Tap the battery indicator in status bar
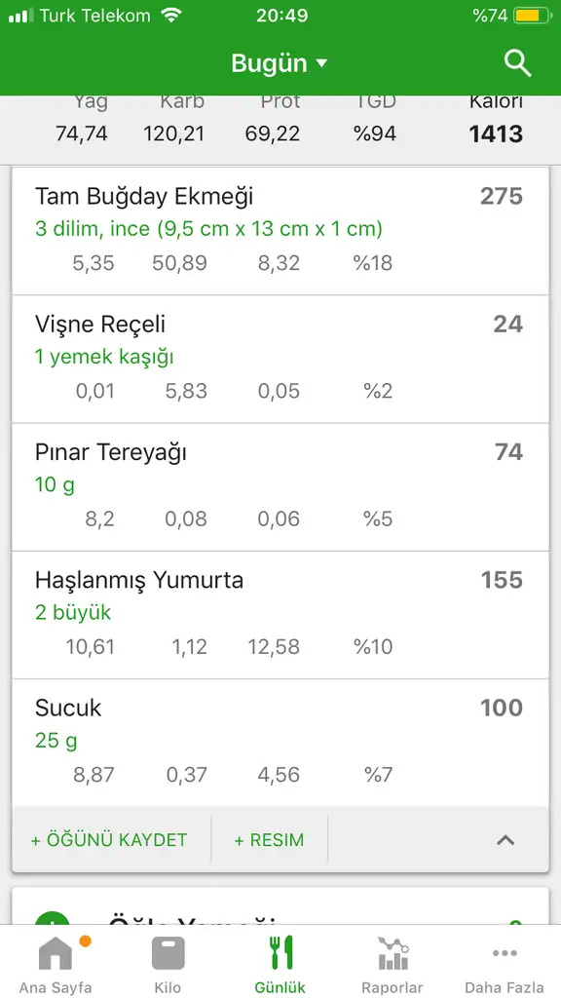Image resolution: width=561 pixels, height=998 pixels. (x=532, y=16)
